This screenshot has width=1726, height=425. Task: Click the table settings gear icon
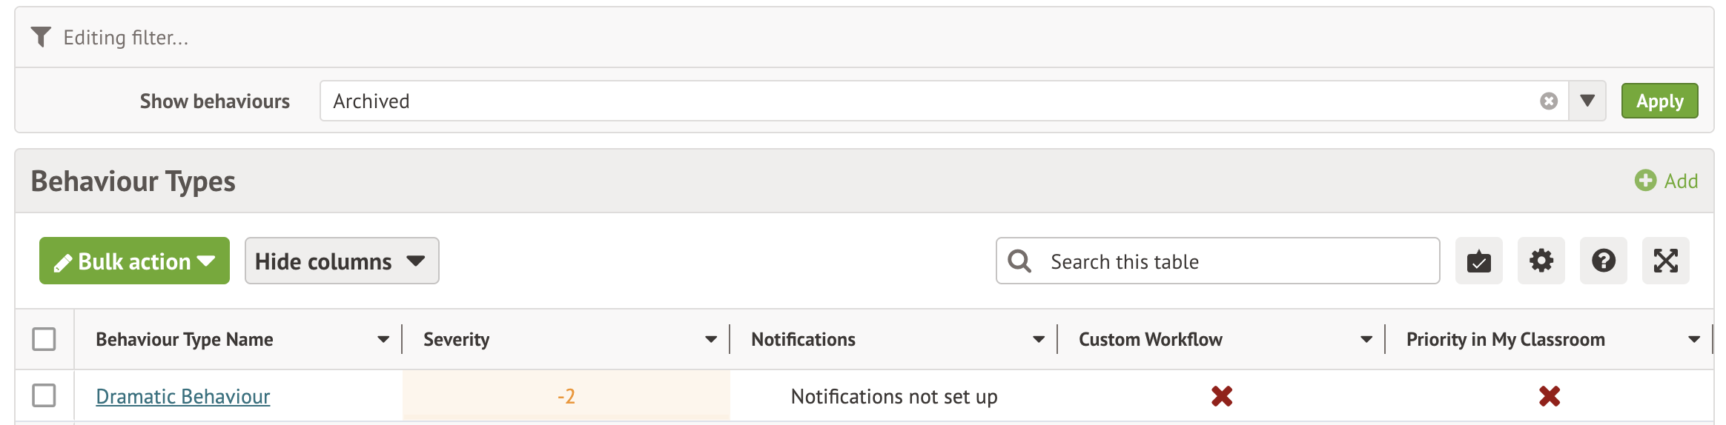click(1541, 261)
